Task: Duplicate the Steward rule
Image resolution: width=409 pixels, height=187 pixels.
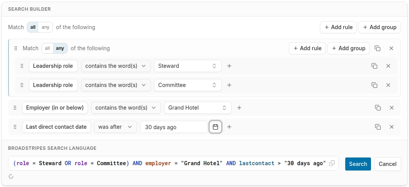Action: point(374,66)
